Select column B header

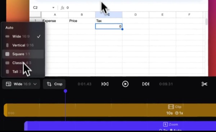pos(82,15)
